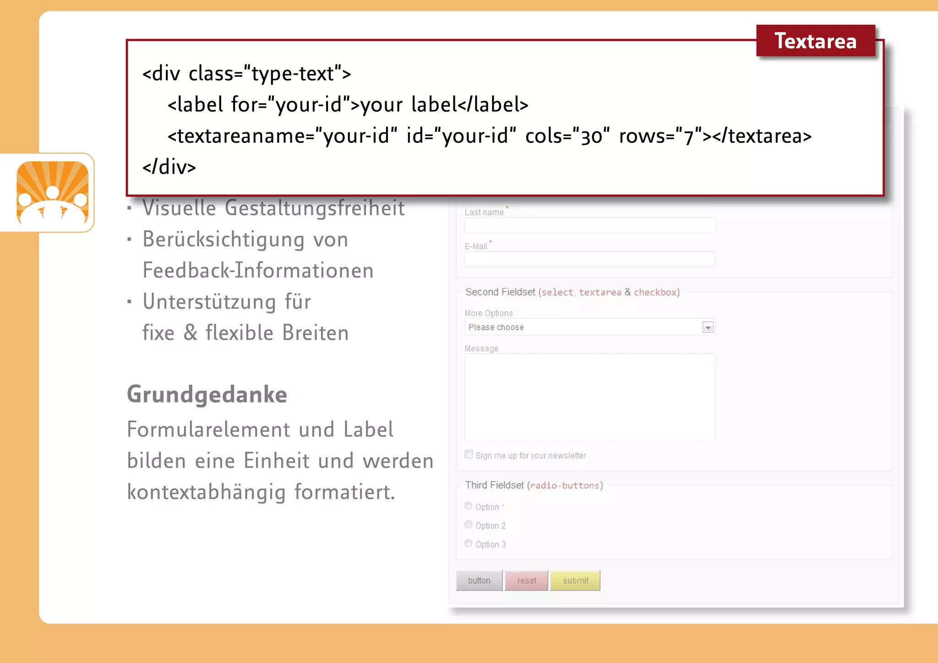Click the Grundgedanke heading
The width and height of the screenshot is (938, 663).
click(207, 394)
